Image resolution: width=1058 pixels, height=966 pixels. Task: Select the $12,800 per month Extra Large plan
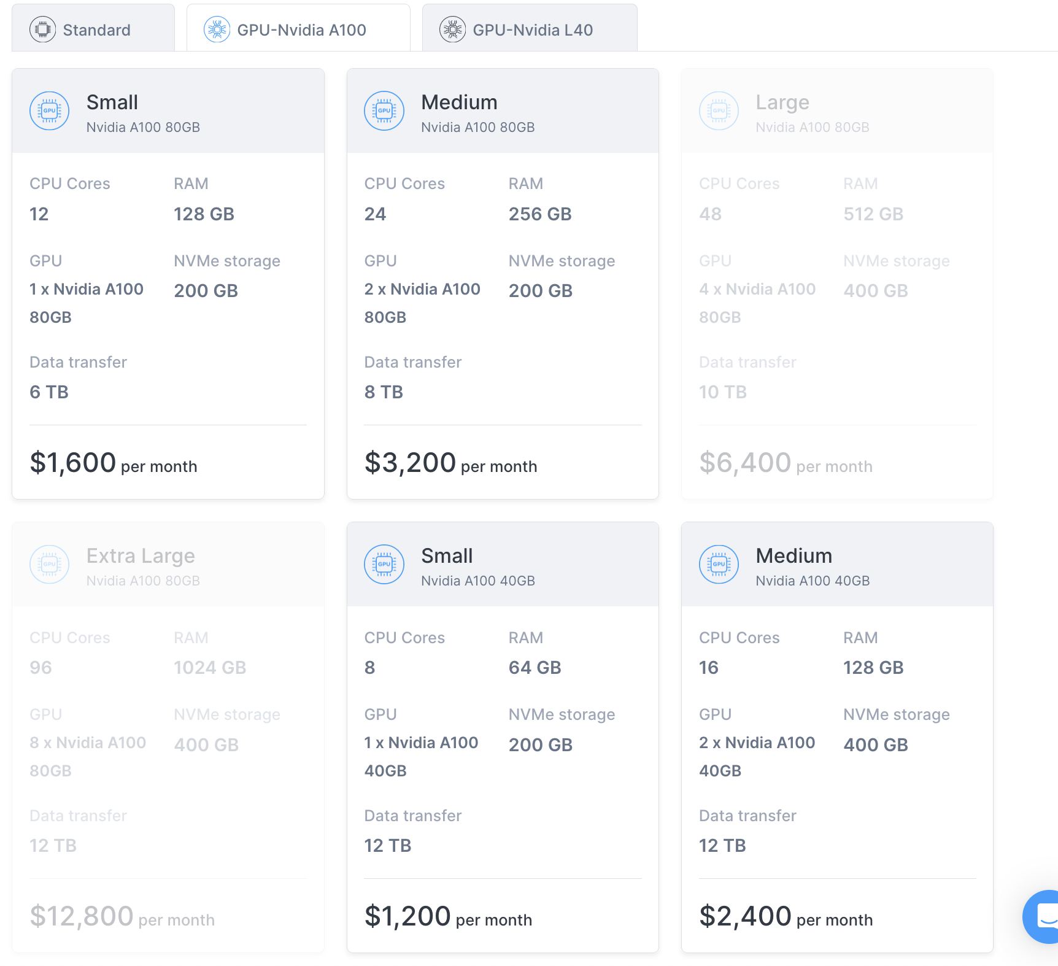(168, 736)
